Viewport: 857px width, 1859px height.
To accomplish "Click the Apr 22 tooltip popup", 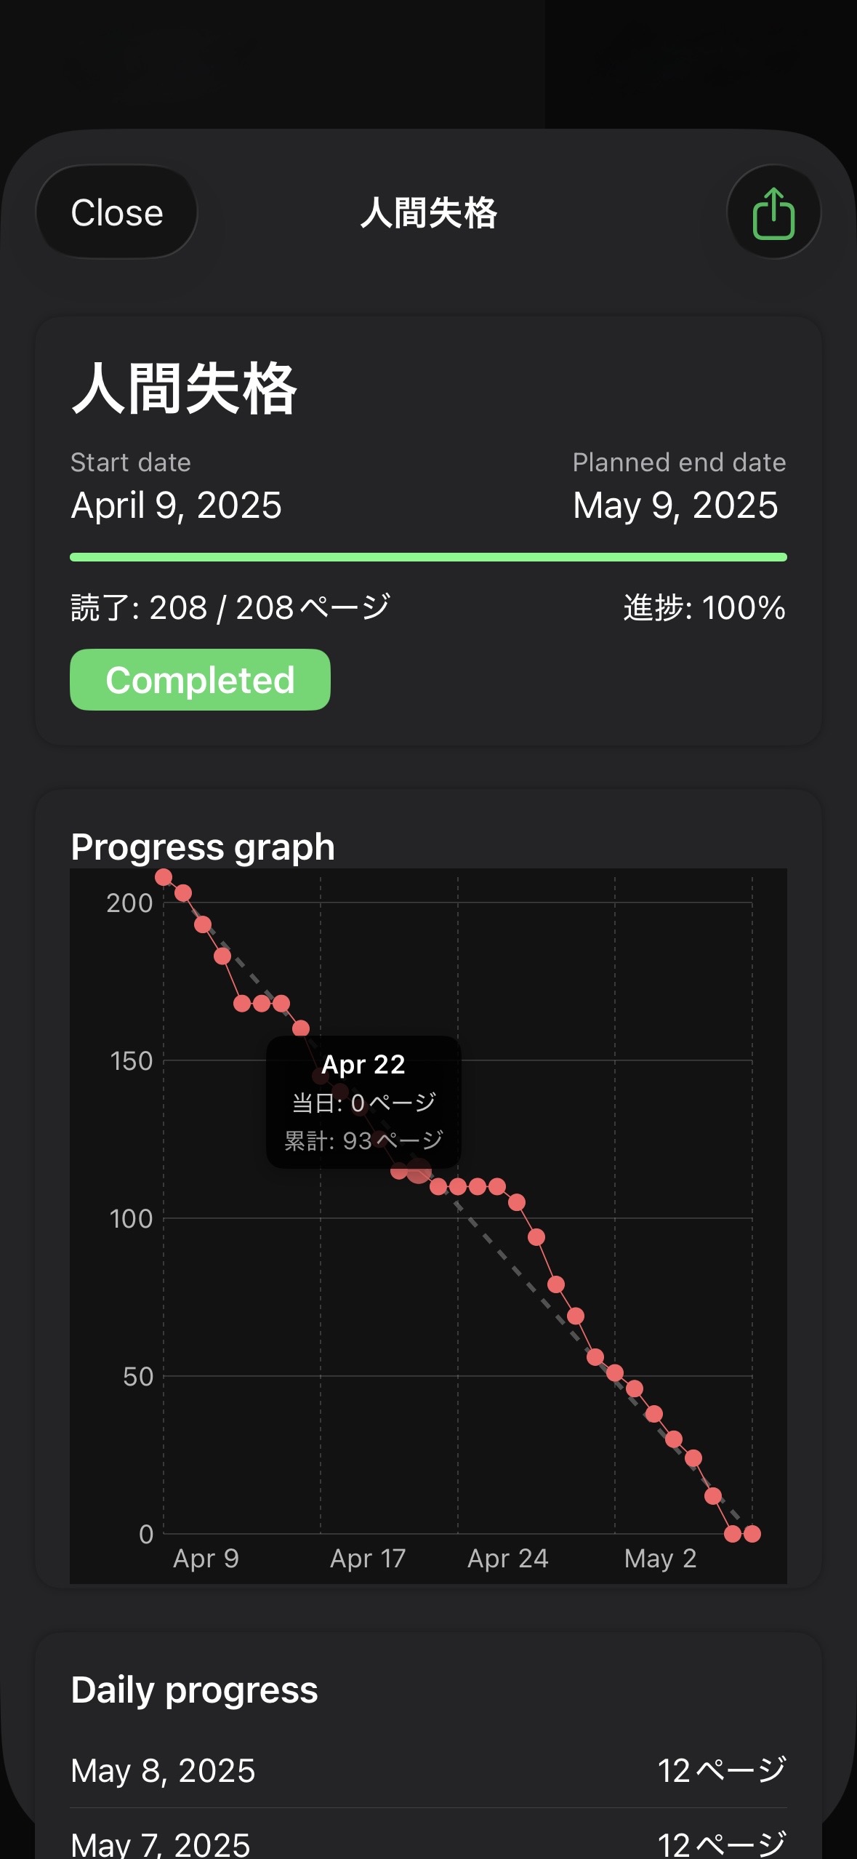I will (x=363, y=1101).
